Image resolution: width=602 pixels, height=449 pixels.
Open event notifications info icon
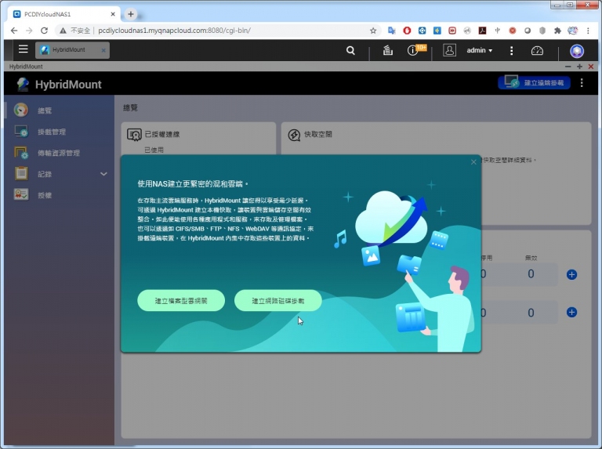point(412,50)
